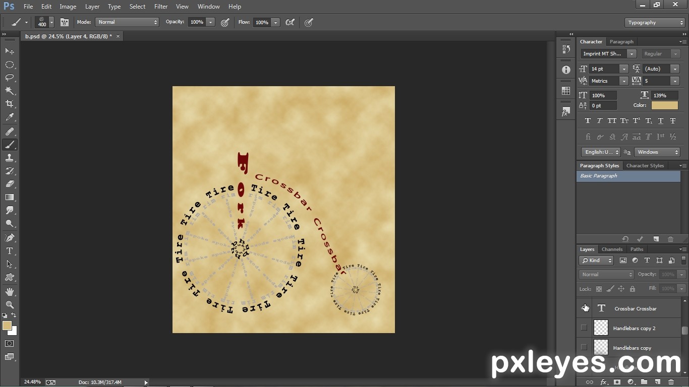Screen dimensions: 689x387
Task: Open the font family dropdown
Action: pyautogui.click(x=631, y=53)
